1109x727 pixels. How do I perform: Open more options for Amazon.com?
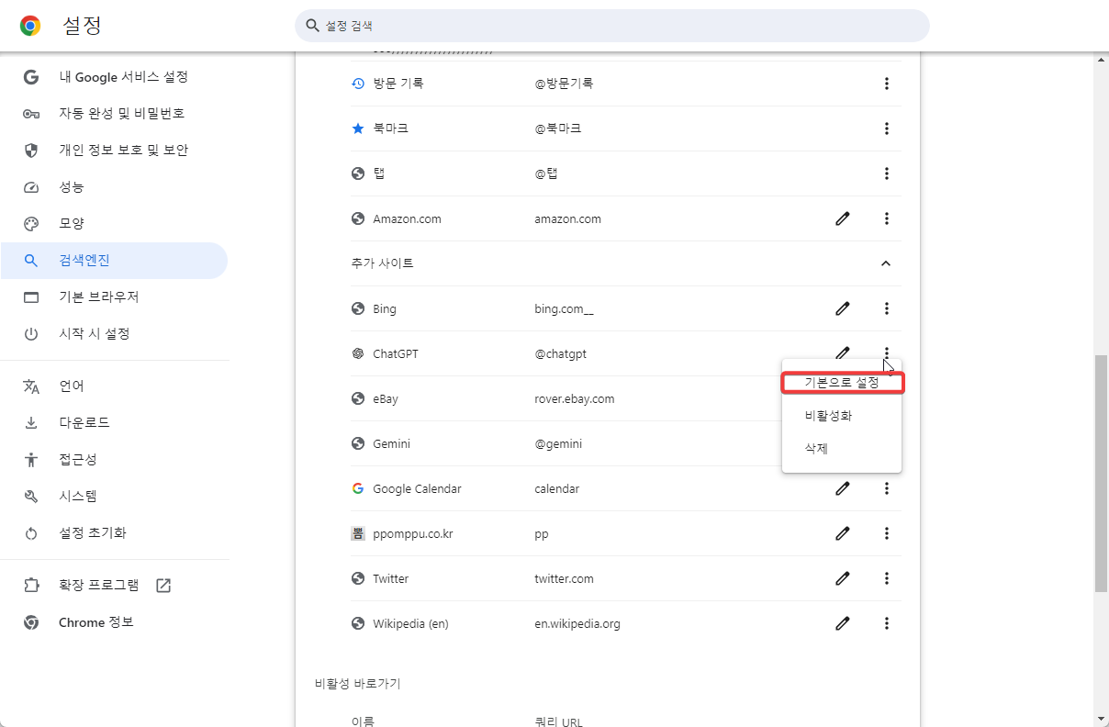click(x=886, y=218)
